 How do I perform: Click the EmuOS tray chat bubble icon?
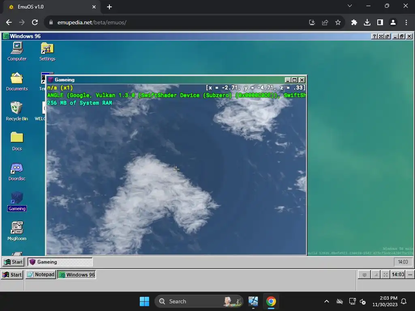tap(364, 275)
